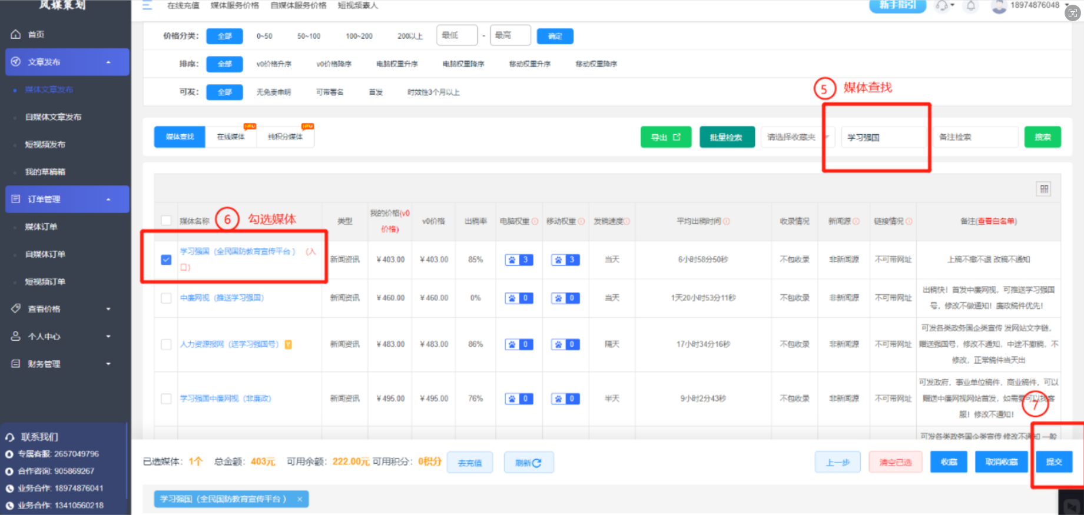Screen dimensions: 1084x515
Task: Click the help icon beside 新闻源 header
Action: coord(856,221)
